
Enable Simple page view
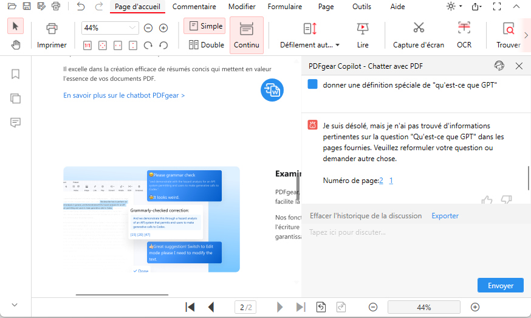(205, 26)
